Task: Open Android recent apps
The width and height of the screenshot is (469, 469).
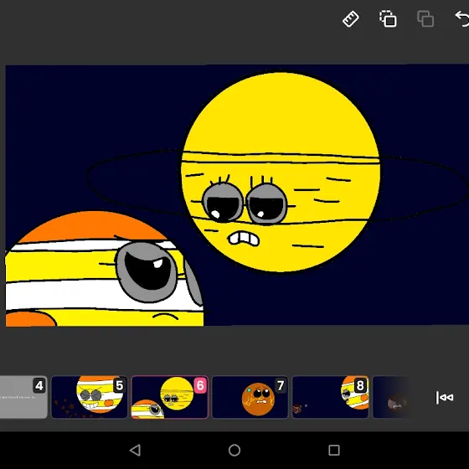Action: point(334,451)
